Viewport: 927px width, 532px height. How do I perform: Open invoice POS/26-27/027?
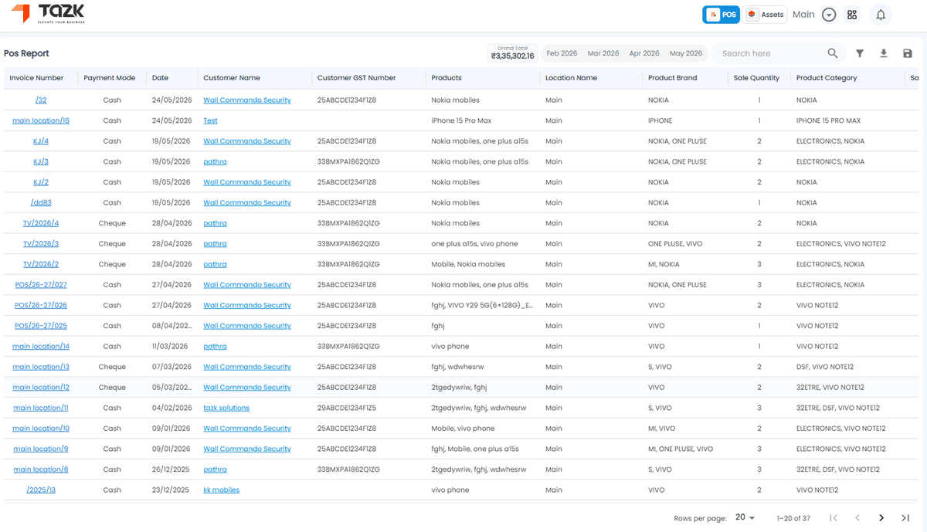(x=41, y=285)
